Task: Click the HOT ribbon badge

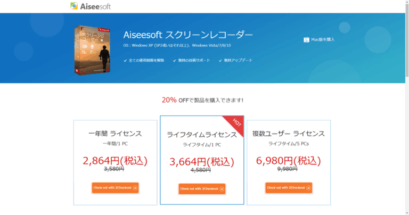Action: pos(235,124)
